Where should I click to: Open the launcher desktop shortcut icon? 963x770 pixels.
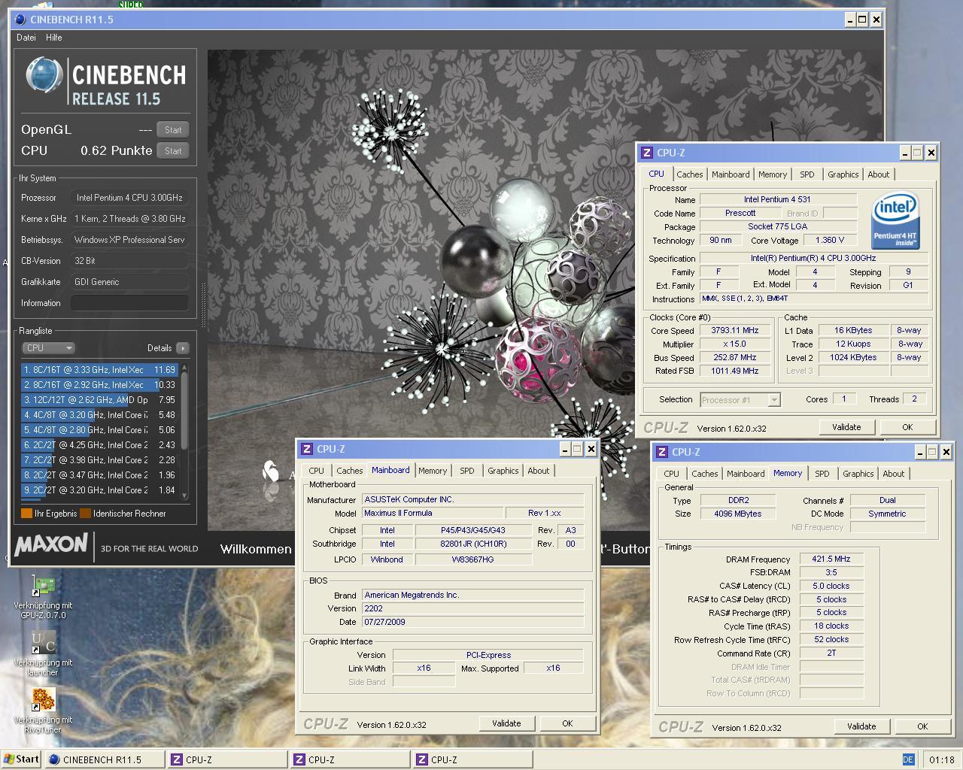coord(43,644)
